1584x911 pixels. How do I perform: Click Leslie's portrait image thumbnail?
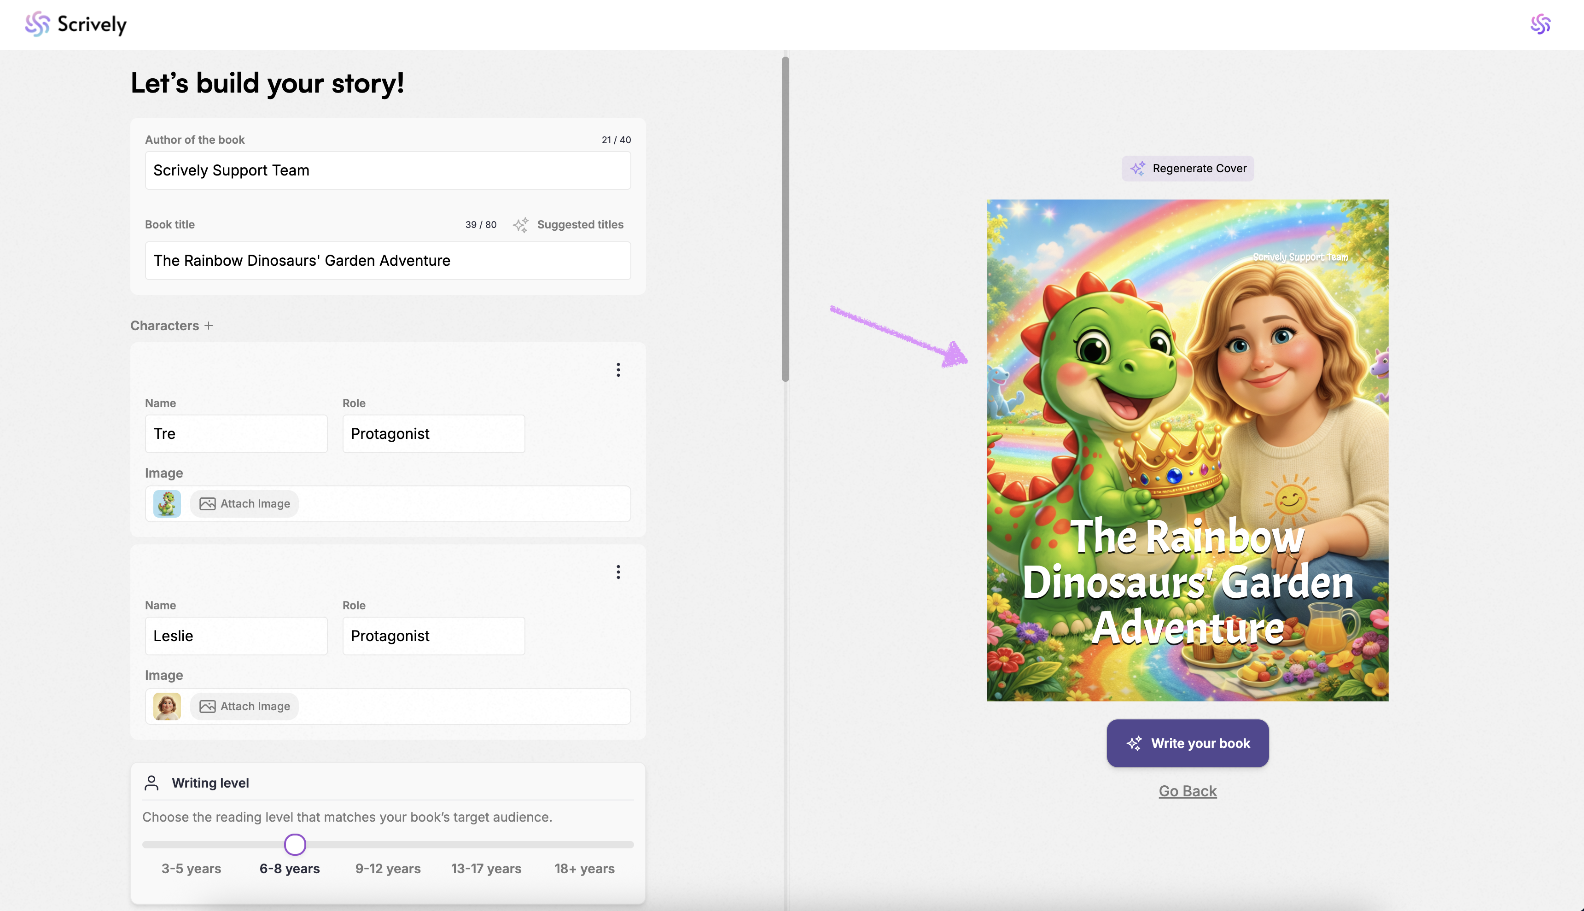(x=167, y=707)
